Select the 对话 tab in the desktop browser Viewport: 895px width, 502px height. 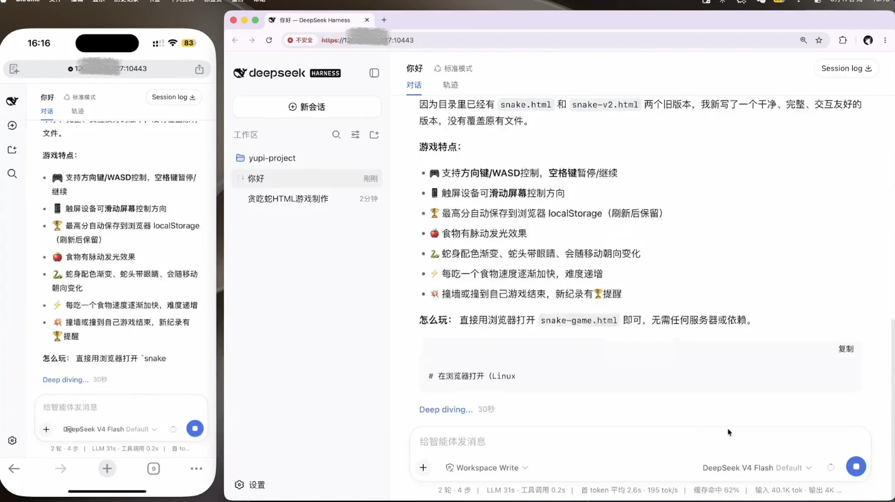(x=414, y=85)
